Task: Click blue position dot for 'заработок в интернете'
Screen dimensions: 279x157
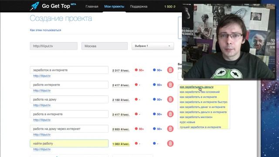Action: point(154,70)
